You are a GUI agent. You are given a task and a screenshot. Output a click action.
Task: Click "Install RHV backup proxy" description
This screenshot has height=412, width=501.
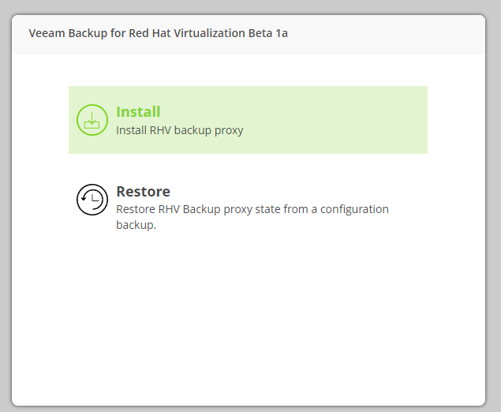(179, 130)
